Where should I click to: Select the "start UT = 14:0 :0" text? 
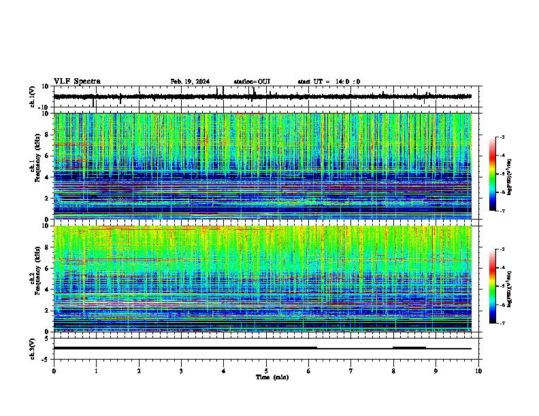[x=329, y=82]
